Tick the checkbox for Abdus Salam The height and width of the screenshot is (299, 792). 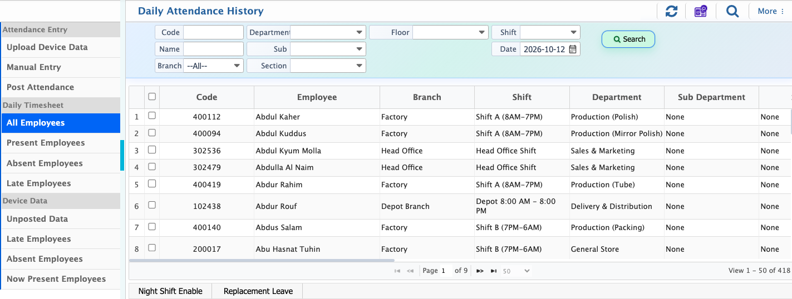click(152, 227)
